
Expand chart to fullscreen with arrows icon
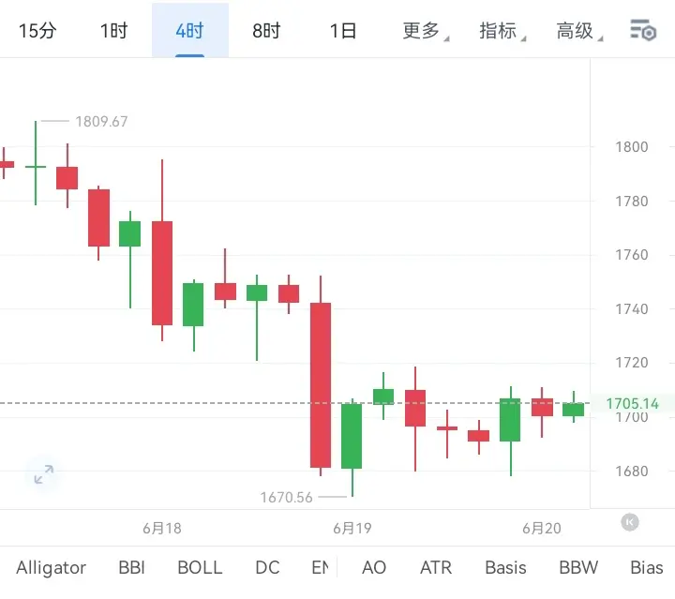tap(43, 474)
